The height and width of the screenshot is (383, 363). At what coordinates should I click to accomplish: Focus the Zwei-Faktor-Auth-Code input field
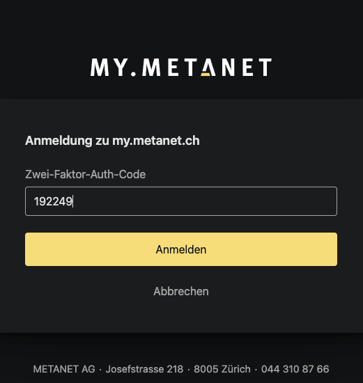181,201
